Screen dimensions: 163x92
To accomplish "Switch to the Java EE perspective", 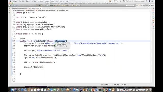I will tap(141, 5).
